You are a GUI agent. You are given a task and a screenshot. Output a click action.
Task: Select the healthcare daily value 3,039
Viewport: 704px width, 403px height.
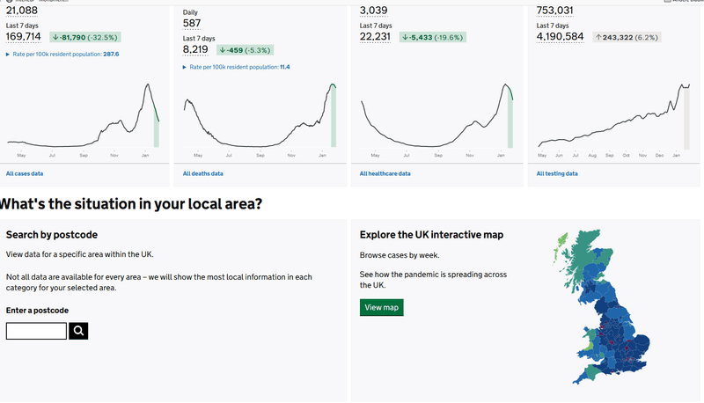[x=373, y=11]
